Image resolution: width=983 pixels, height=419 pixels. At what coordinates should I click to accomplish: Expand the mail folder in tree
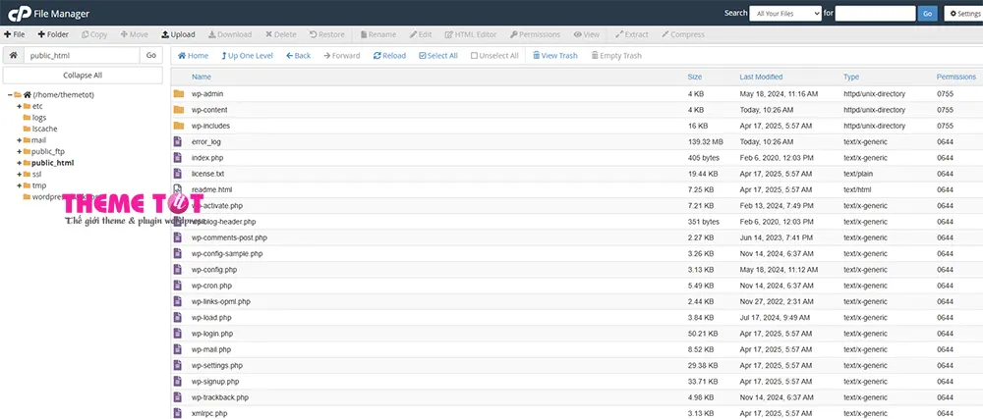click(20, 140)
